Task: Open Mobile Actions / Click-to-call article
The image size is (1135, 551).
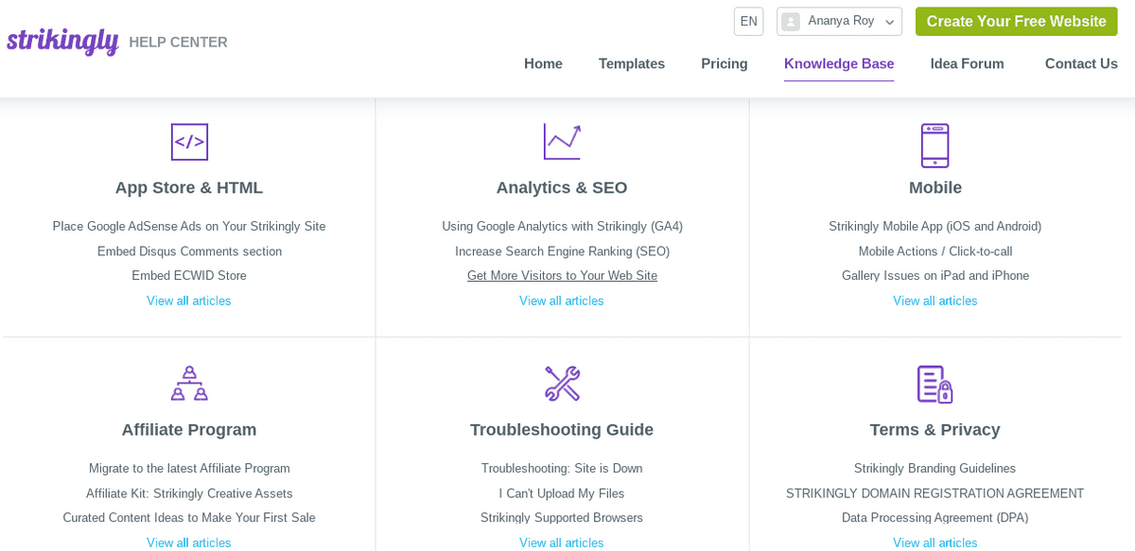Action: (x=935, y=251)
